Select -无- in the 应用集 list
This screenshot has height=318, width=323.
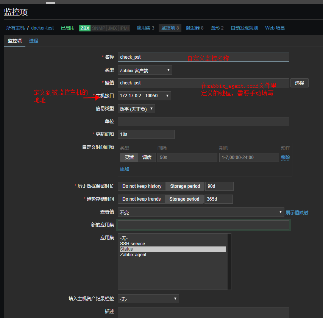(173, 238)
